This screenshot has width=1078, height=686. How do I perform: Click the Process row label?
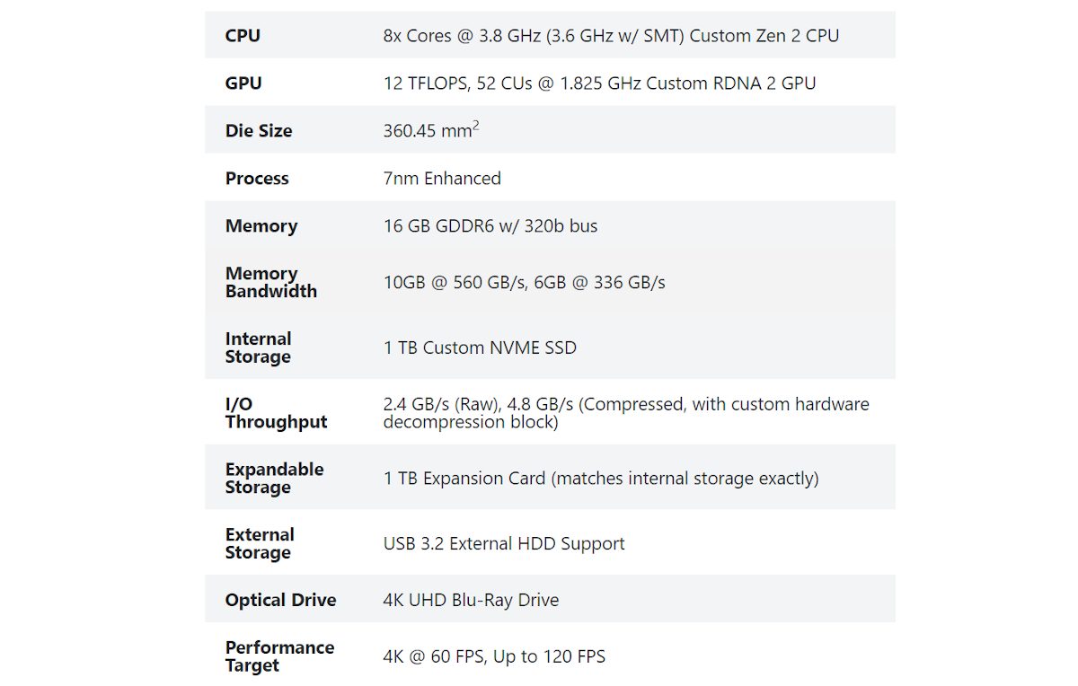[257, 179]
